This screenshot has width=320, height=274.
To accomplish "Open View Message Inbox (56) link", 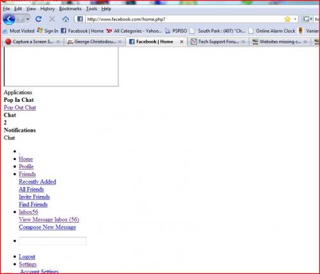I will [x=49, y=220].
